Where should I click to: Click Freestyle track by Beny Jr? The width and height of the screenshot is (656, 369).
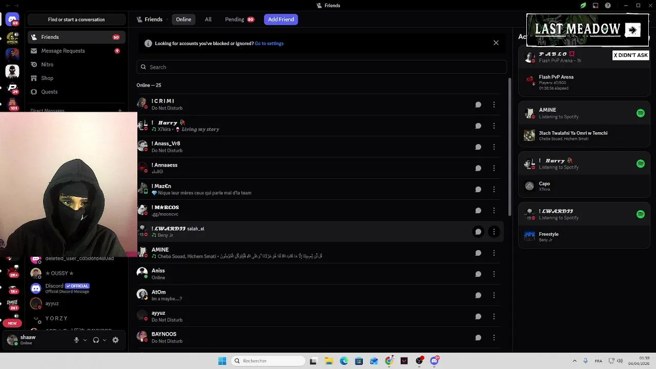(584, 236)
